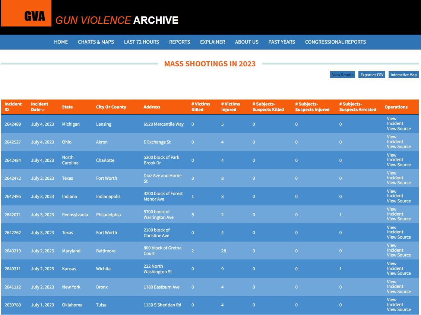Select address 1150 S Sheridan Rd
The width and height of the screenshot is (421, 315).
click(162, 305)
